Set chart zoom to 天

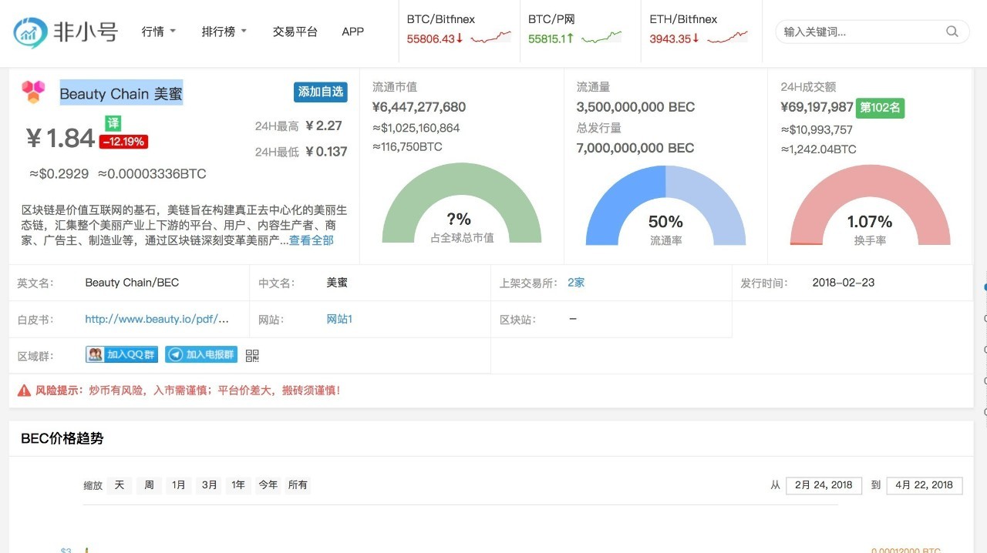pyautogui.click(x=119, y=485)
